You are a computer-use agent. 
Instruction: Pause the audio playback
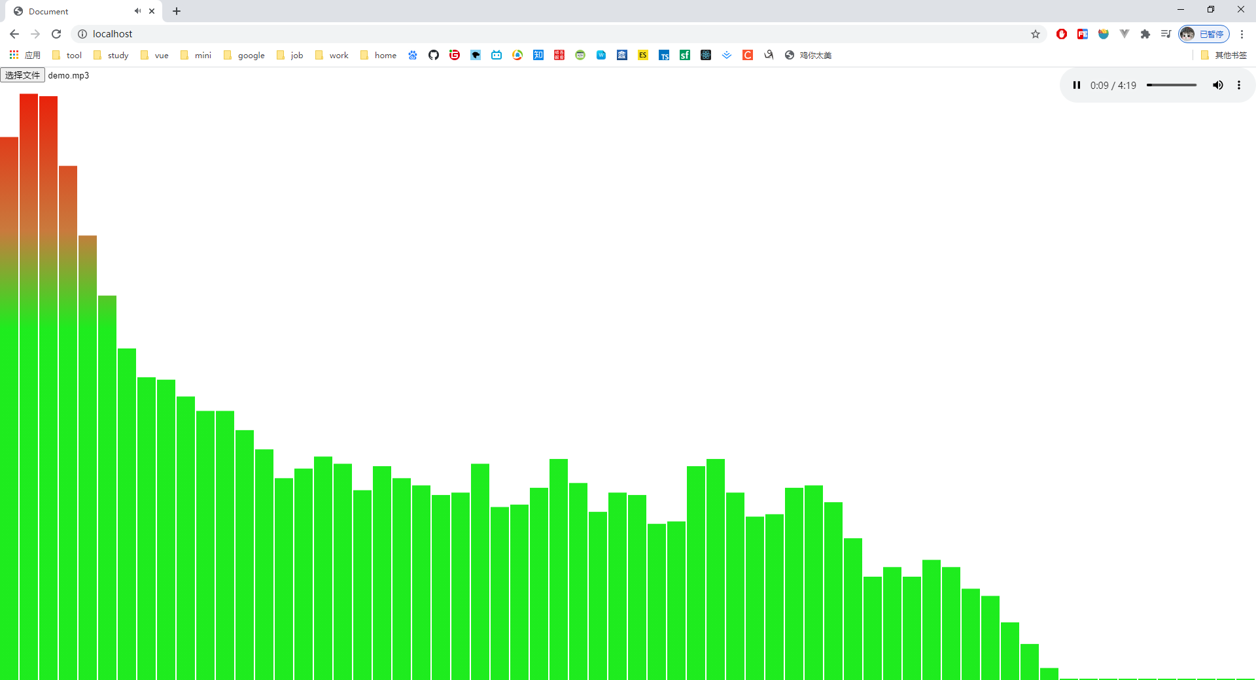pos(1076,85)
